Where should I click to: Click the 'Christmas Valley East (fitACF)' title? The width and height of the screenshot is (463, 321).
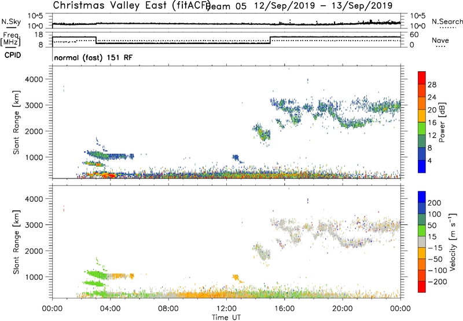pyautogui.click(x=132, y=5)
